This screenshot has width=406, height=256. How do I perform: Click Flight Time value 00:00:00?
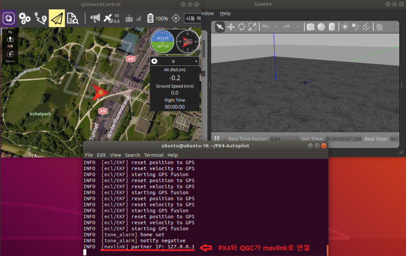coord(175,107)
